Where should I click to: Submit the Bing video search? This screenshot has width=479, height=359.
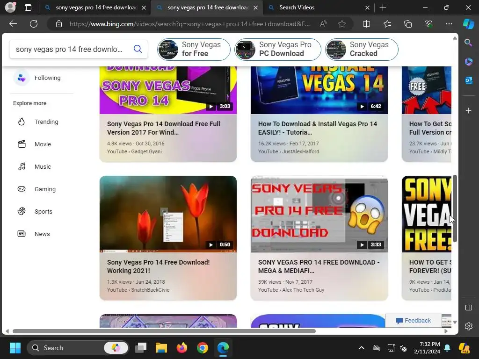[138, 49]
